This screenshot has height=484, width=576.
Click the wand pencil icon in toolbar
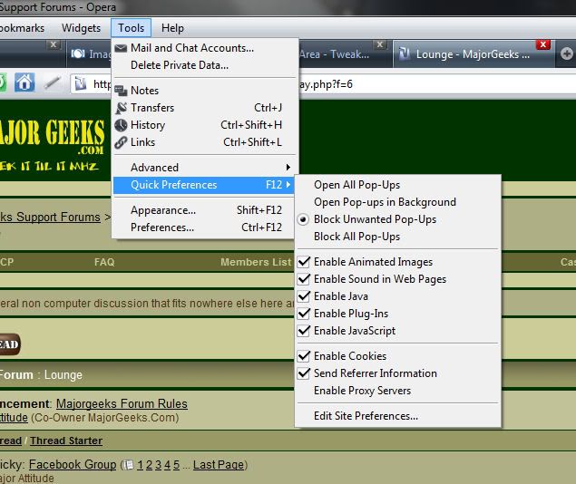[x=52, y=83]
